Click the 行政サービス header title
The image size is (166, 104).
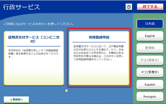[x=21, y=7]
